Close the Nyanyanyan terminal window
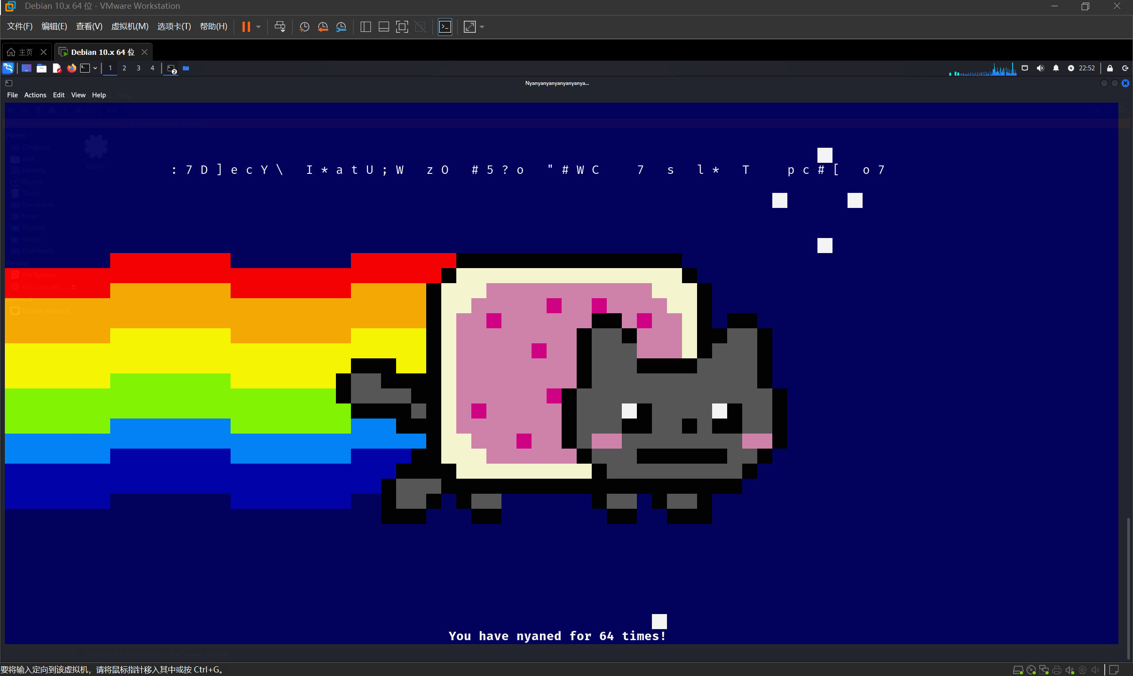Viewport: 1133px width, 676px height. pyautogui.click(x=1125, y=83)
